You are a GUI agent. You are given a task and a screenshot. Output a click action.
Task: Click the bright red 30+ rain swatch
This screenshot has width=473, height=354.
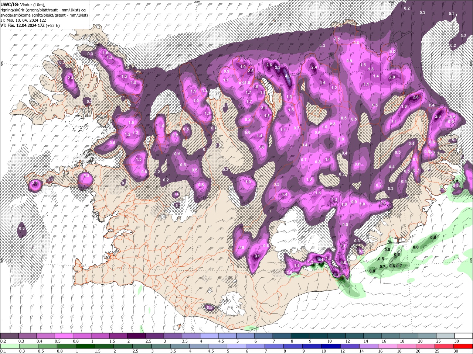(463, 346)
